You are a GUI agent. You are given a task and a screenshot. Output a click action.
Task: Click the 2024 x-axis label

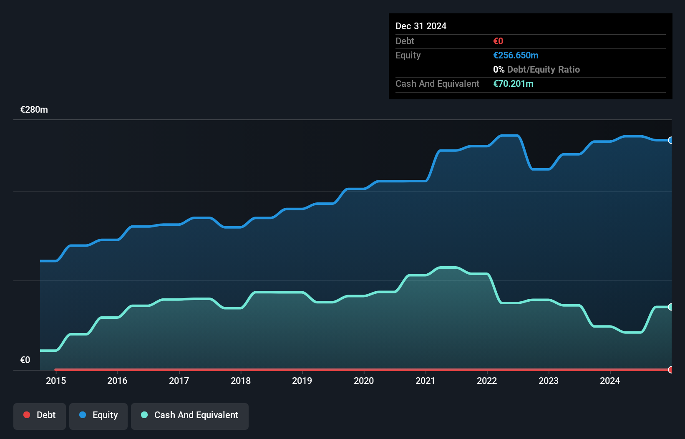pos(610,381)
